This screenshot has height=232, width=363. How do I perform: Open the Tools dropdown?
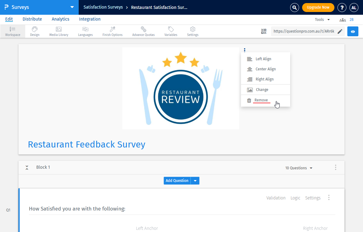point(322,19)
